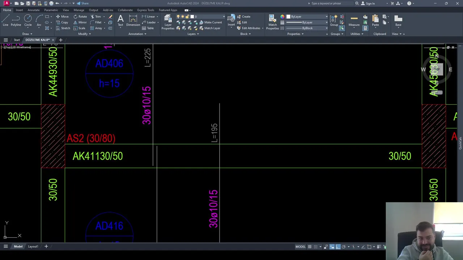Click the Undo arrow
The image size is (463, 260).
[57, 3]
